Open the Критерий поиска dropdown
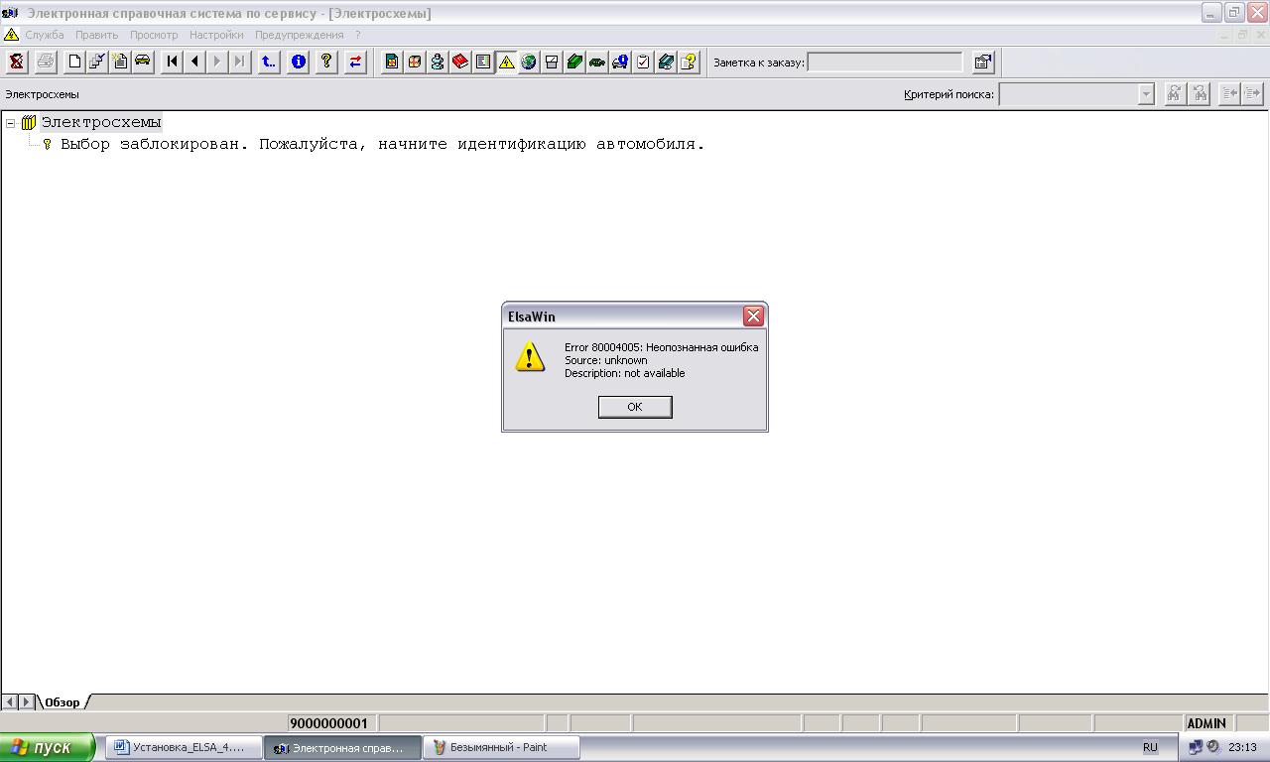This screenshot has height=762, width=1270. [1146, 94]
